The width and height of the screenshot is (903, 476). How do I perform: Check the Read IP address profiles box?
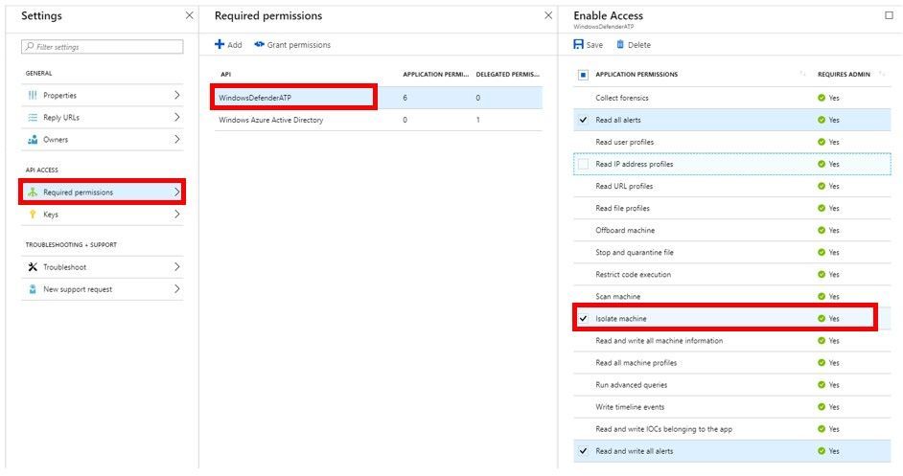point(583,164)
